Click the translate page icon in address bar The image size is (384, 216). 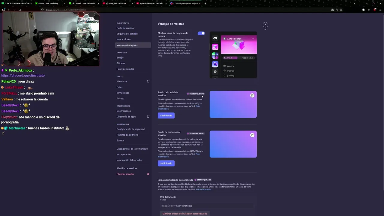point(337,10)
